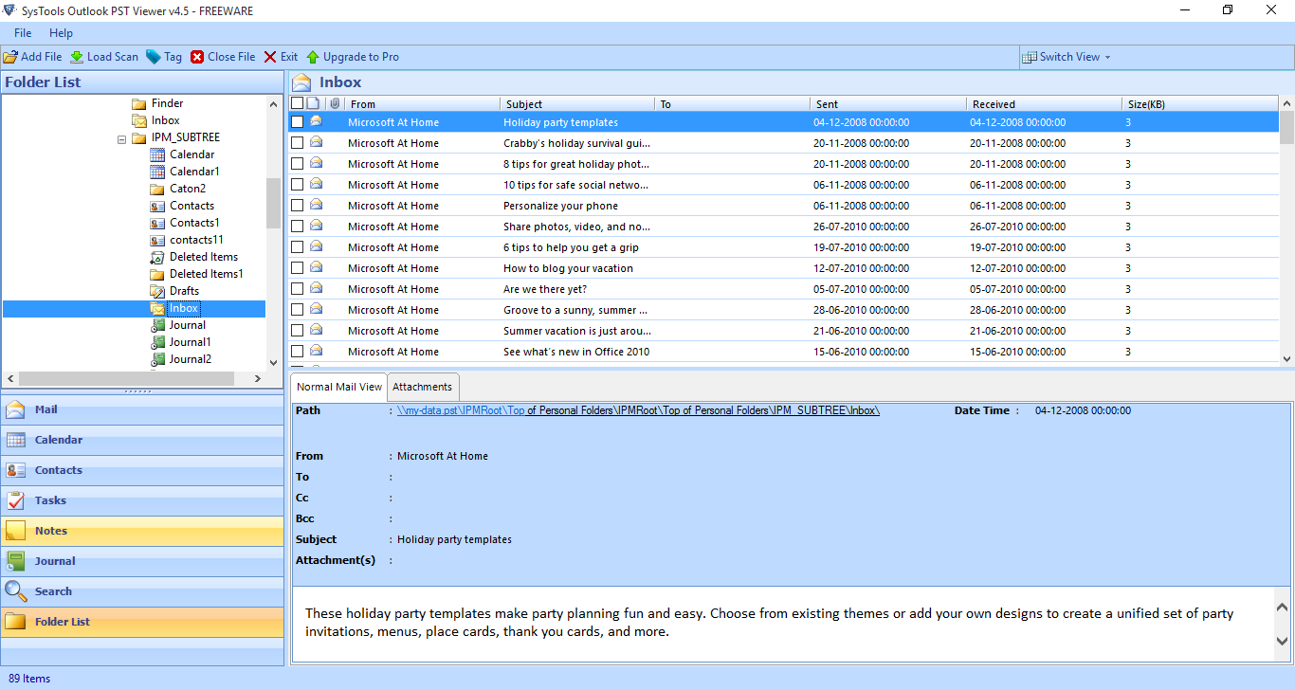Check the Crabby's holiday survival email

coord(297,143)
